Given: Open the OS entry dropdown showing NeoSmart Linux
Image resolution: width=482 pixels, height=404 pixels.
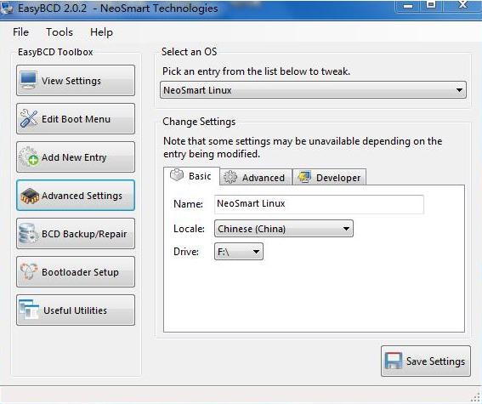Looking at the screenshot, I should pyautogui.click(x=313, y=90).
